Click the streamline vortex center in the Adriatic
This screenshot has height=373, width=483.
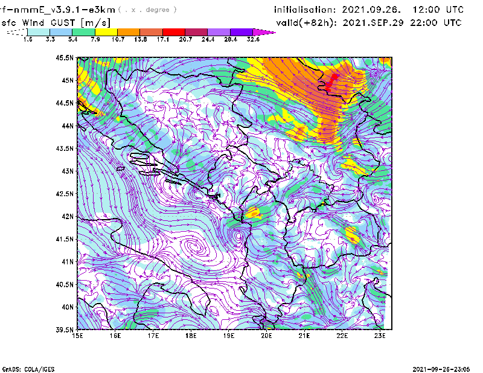pos(194,246)
